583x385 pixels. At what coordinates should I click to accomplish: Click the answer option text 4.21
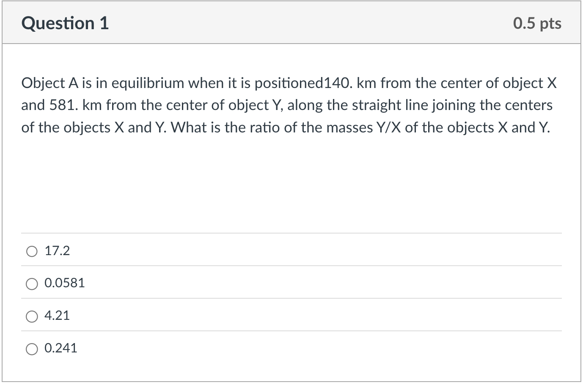tap(57, 315)
